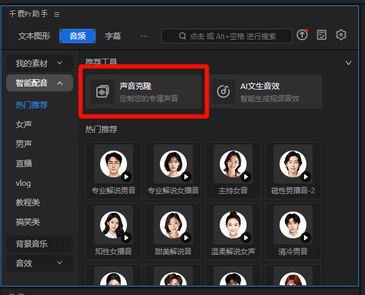This screenshot has width=365, height=295.
Task: Collapse the 智能配音 section
Action: [x=40, y=83]
